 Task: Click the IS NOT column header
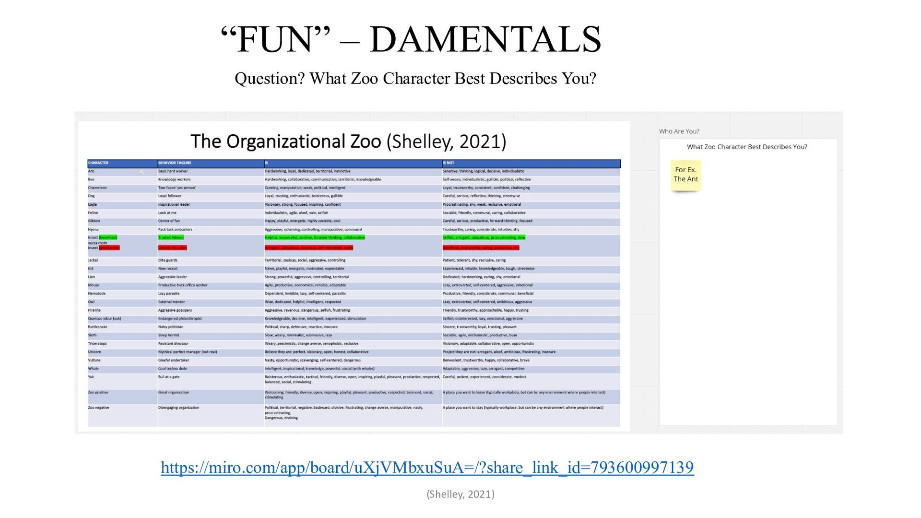tap(448, 163)
